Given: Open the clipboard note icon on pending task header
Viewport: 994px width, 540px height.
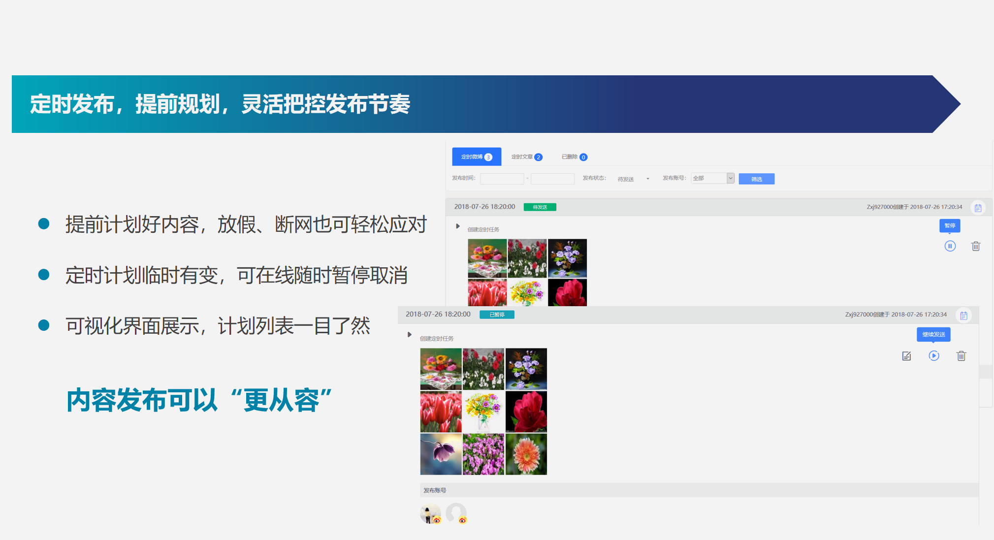Looking at the screenshot, I should coord(978,207).
